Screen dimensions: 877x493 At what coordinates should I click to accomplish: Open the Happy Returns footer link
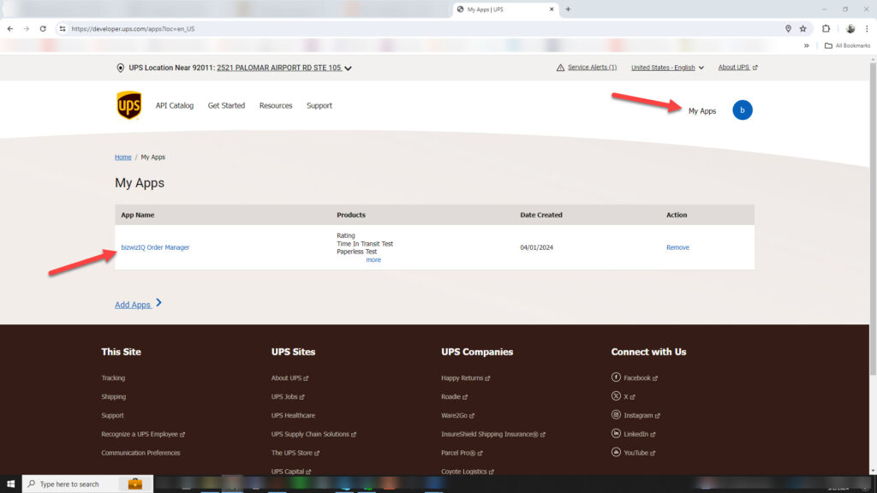465,377
